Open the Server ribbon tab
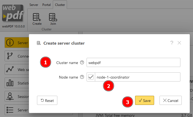Viewport: 193px width, 117px height. pos(34,5)
